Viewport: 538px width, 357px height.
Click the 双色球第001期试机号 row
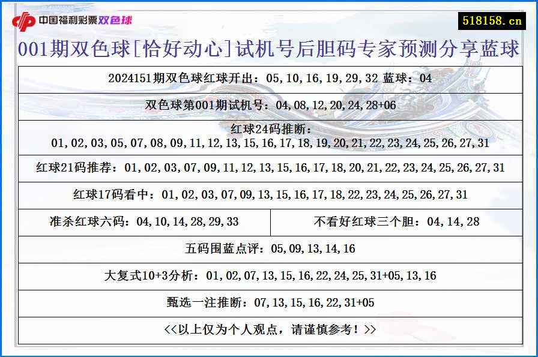click(269, 105)
